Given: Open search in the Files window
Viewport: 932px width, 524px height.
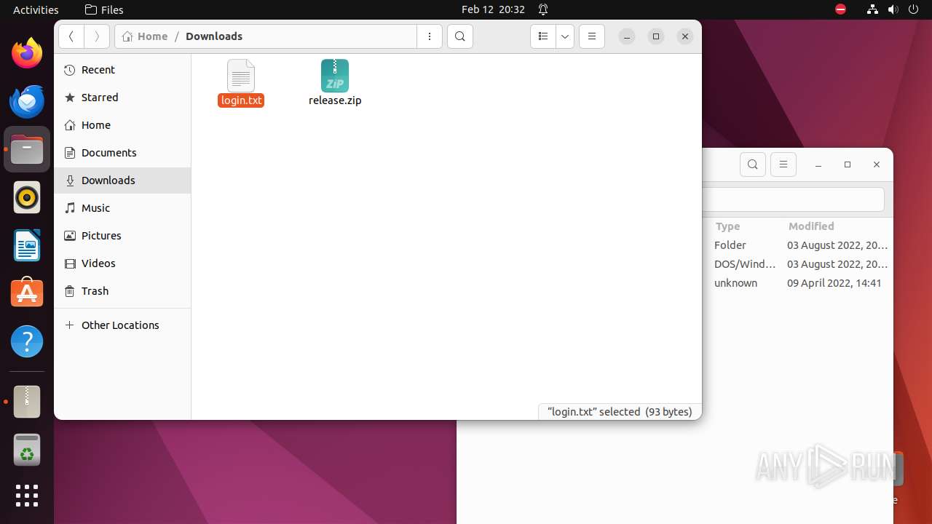Looking at the screenshot, I should coord(460,36).
